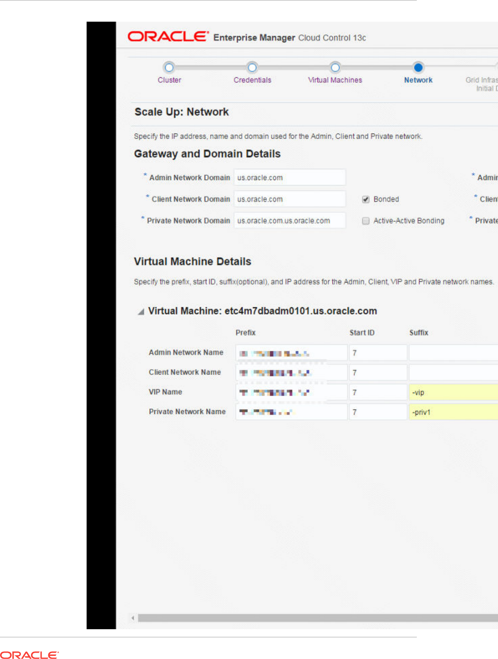Click the Private Network Name prefix field
Viewport: 498px width, 659px height.
[291, 412]
